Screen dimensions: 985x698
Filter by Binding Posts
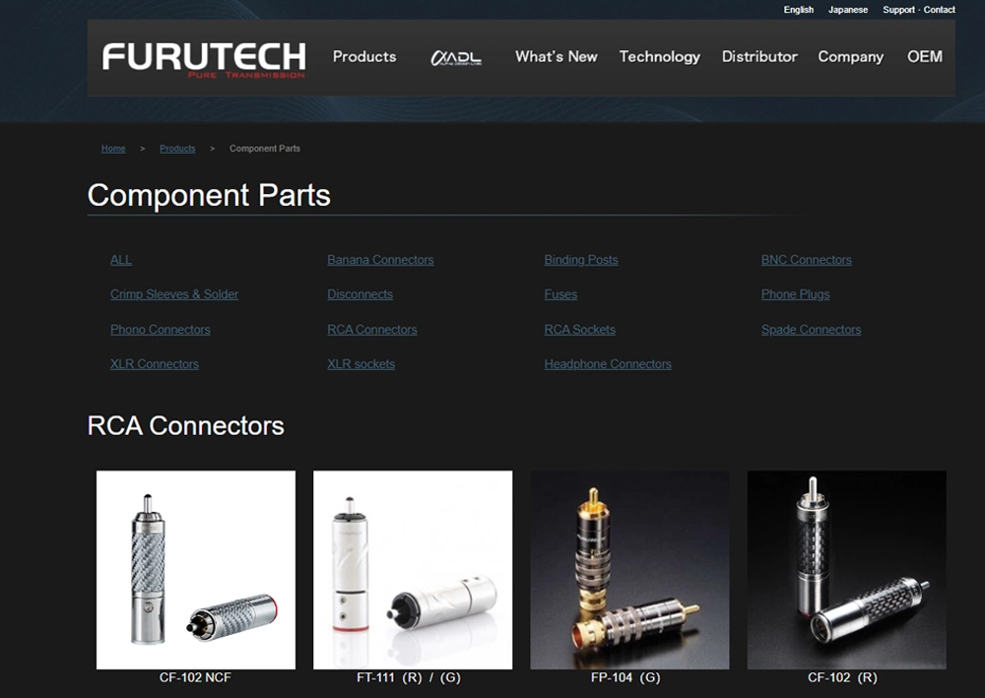581,260
